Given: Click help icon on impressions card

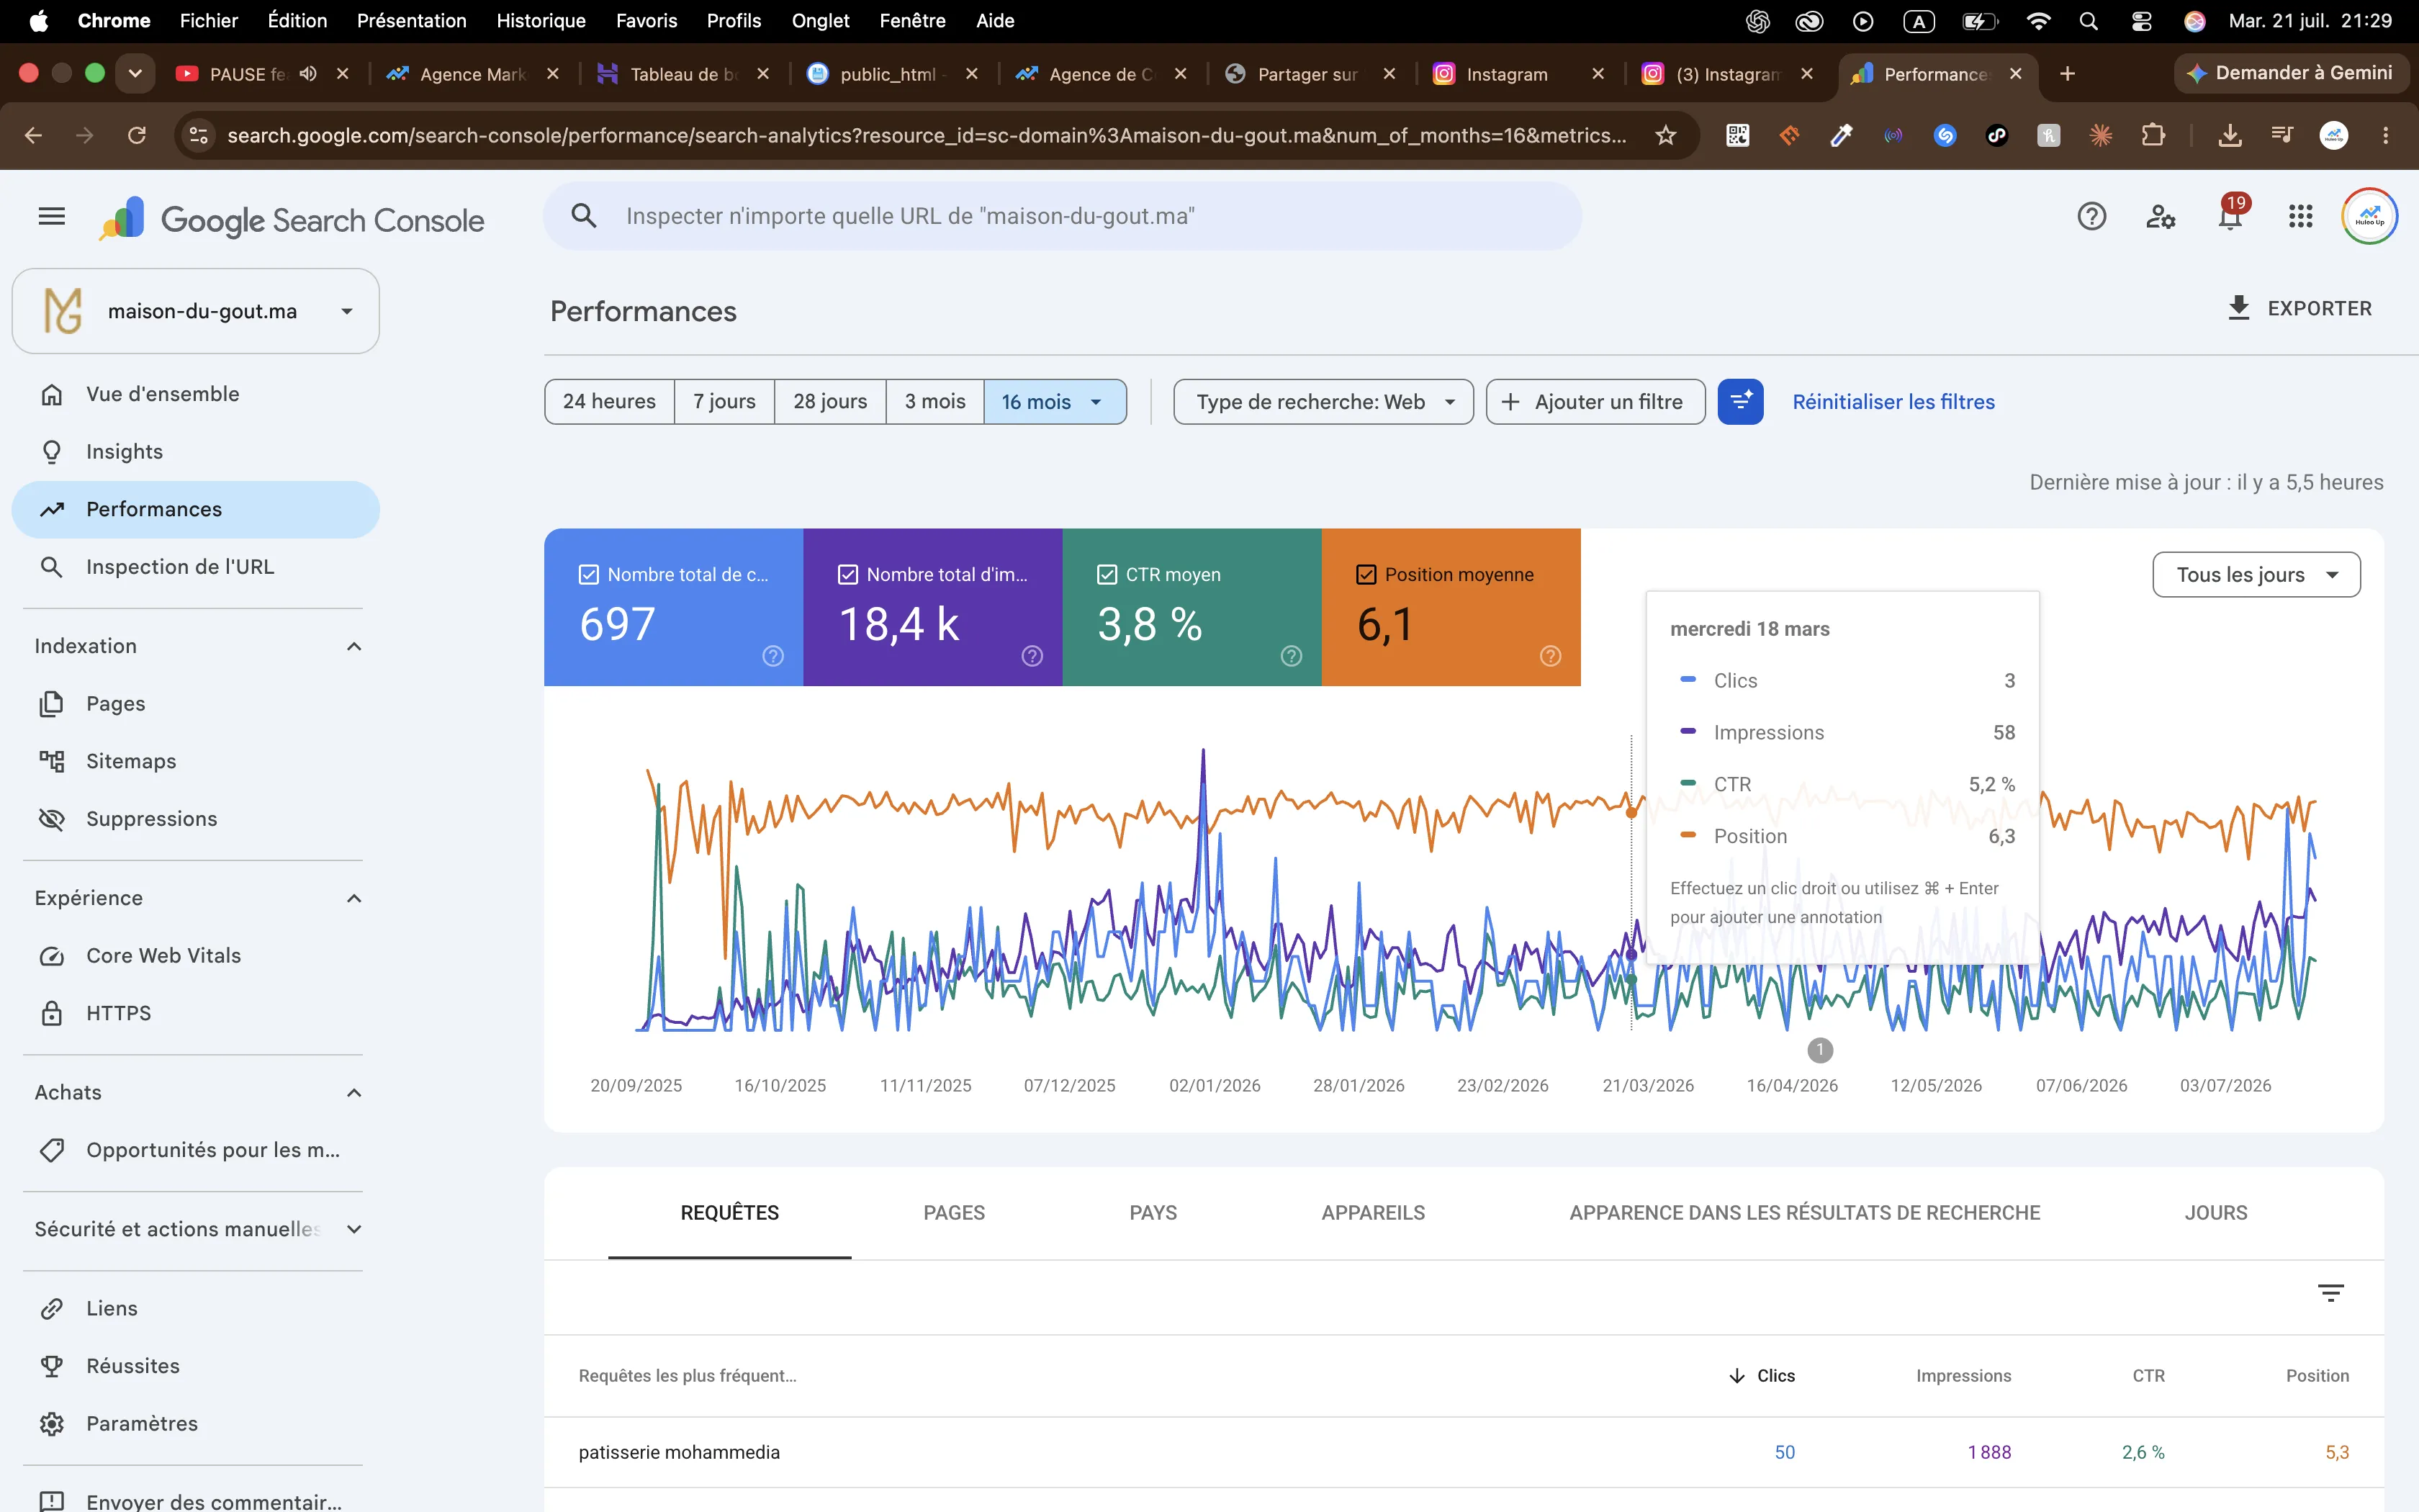Looking at the screenshot, I should (1032, 656).
